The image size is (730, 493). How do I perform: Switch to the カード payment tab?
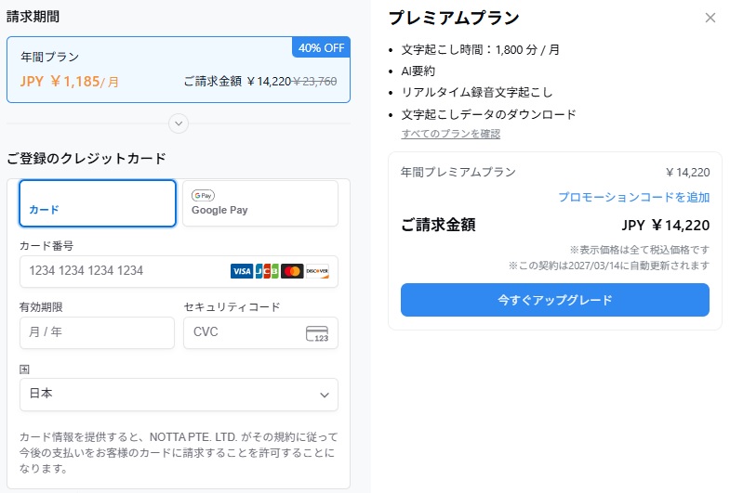pyautogui.click(x=98, y=203)
